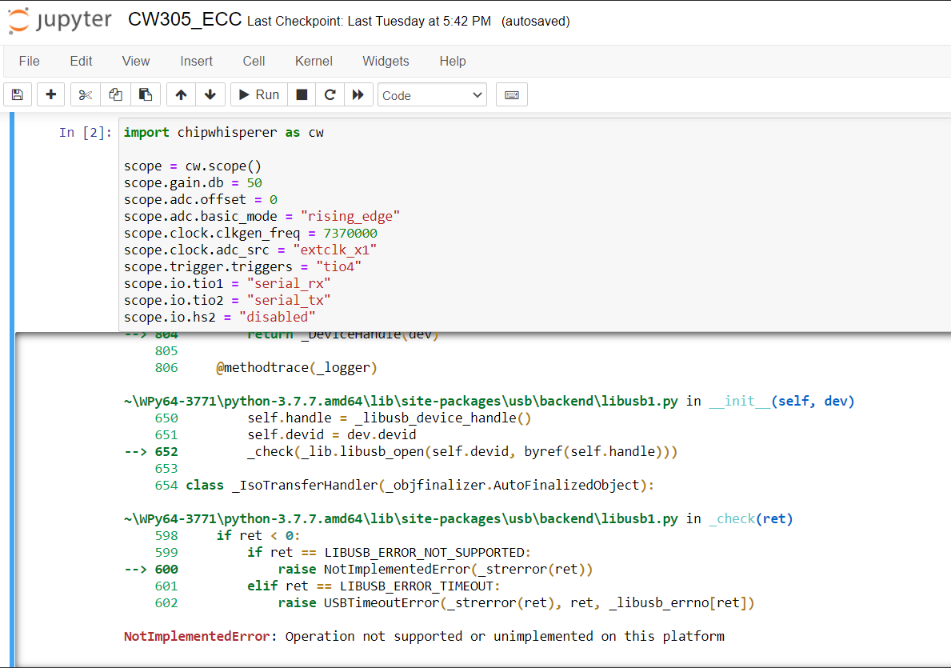951x668 pixels.
Task: Open the Edit menu
Action: pyautogui.click(x=82, y=62)
